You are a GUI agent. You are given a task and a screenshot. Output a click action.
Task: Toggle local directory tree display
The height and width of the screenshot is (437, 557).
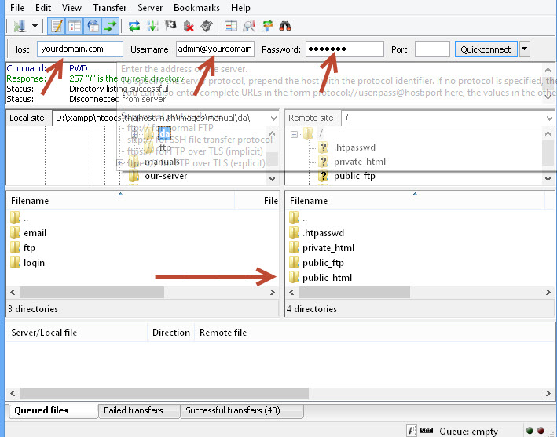75,26
